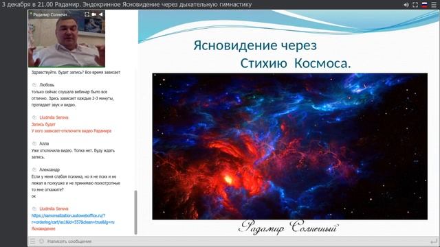Mute the webinar sound in top bar
Screen dimensions: 440x247
[406, 5]
